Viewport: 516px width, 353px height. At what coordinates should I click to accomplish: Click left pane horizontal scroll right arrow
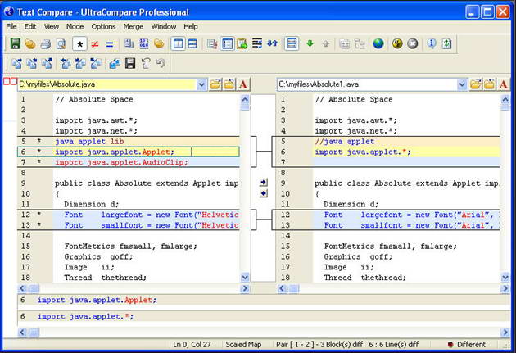pos(245,288)
